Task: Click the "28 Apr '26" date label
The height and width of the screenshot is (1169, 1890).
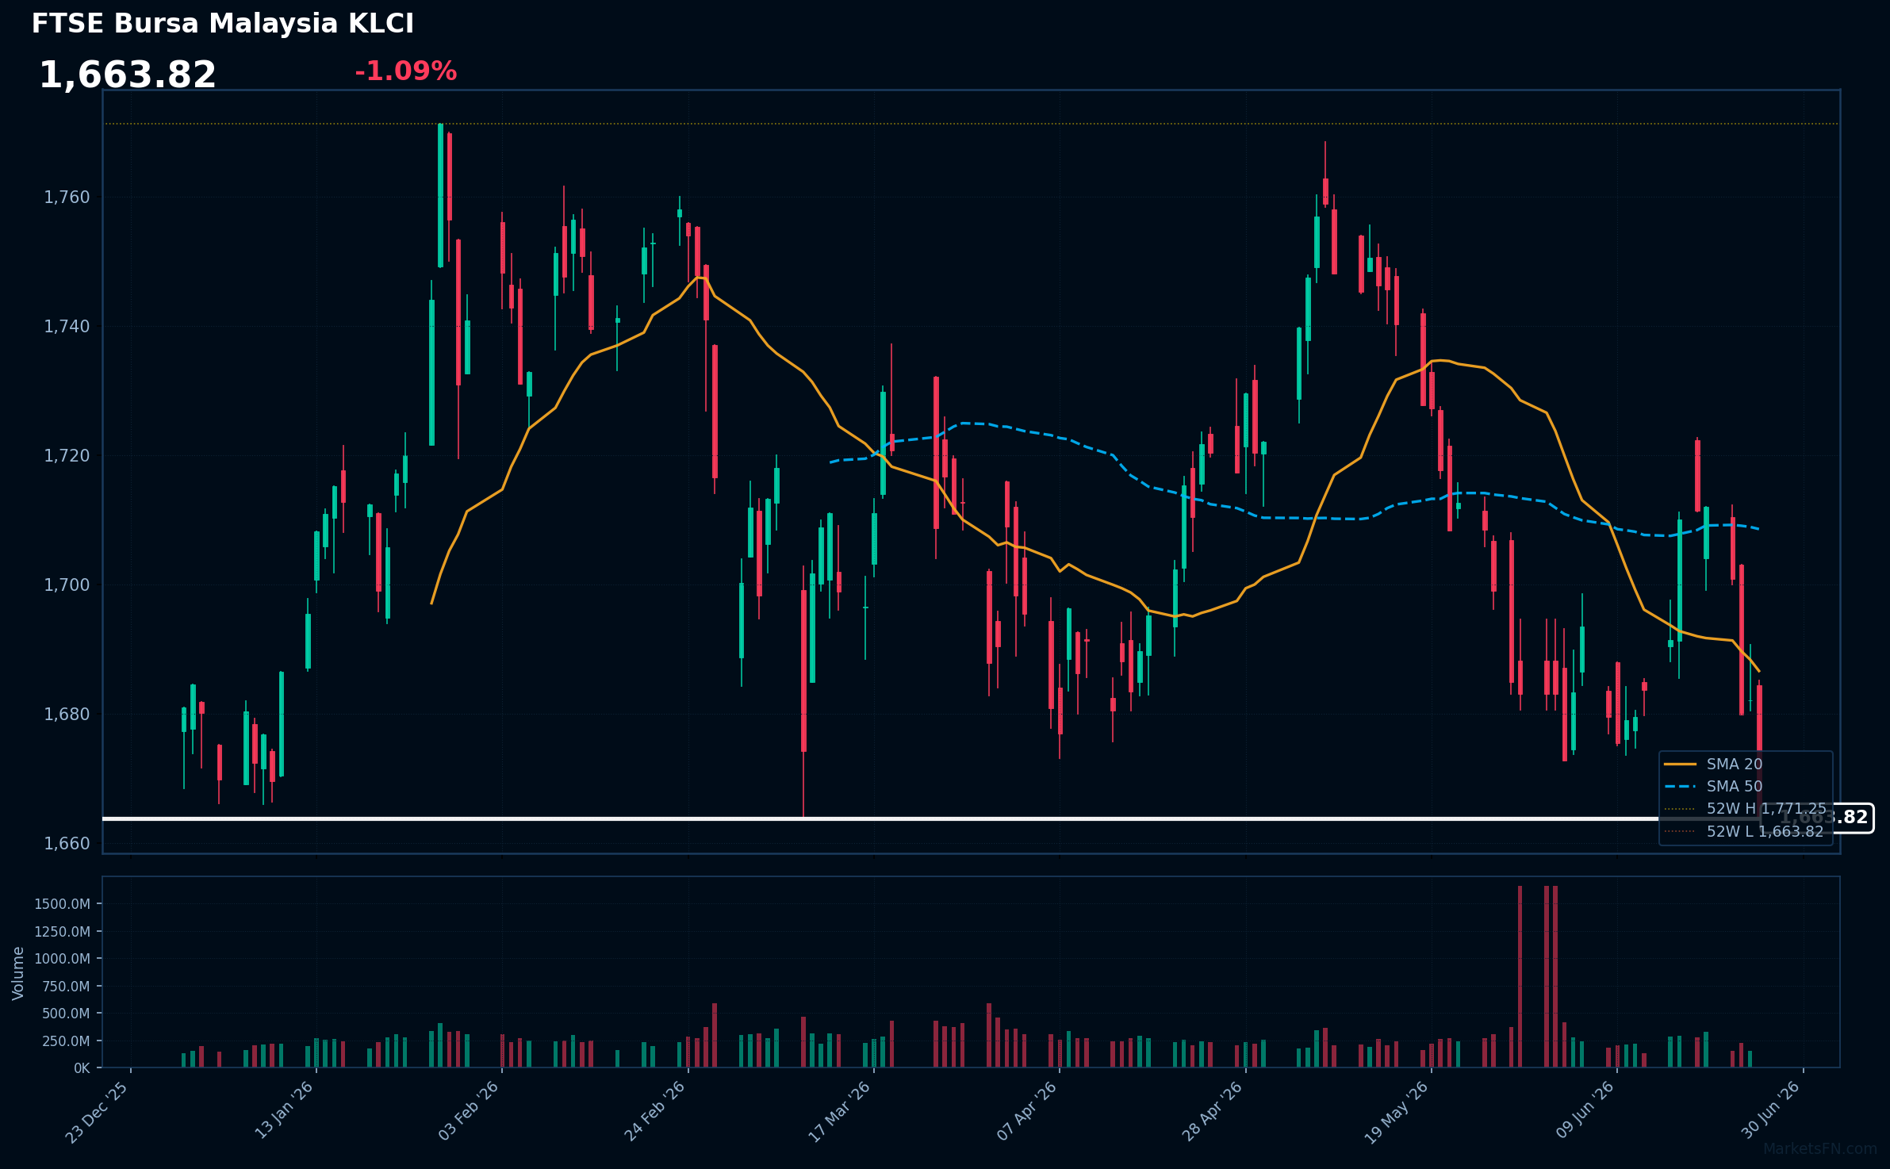Action: [1213, 1111]
